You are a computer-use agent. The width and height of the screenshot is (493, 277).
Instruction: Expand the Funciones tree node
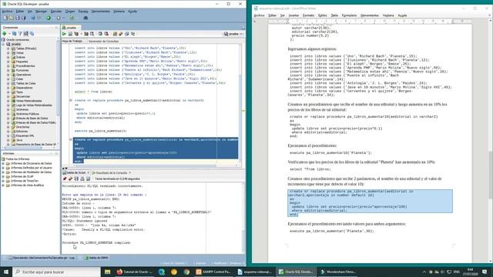tap(8, 70)
